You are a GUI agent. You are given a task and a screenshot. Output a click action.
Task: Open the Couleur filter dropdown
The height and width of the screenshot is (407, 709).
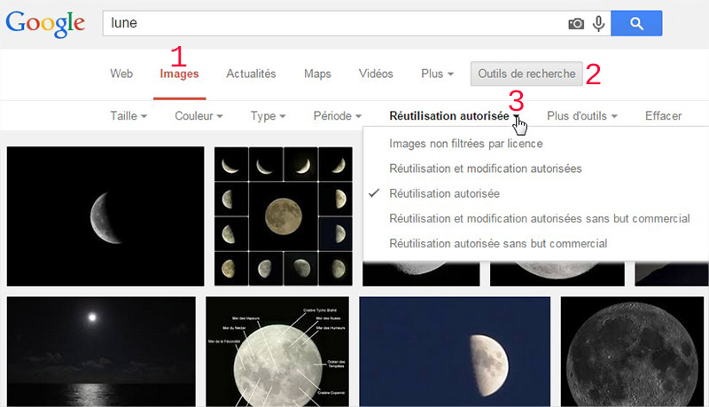(199, 116)
